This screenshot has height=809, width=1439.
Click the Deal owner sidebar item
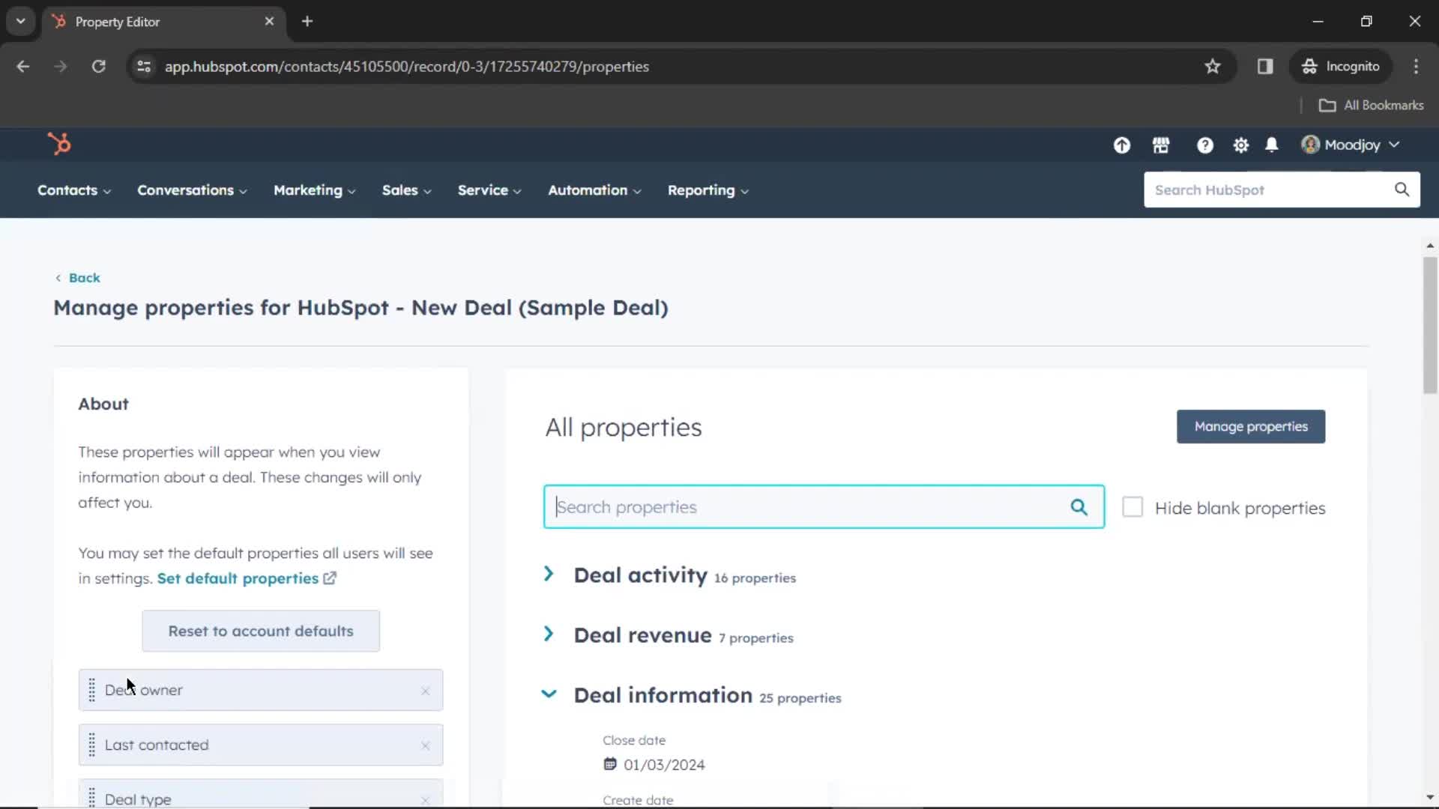pos(261,690)
